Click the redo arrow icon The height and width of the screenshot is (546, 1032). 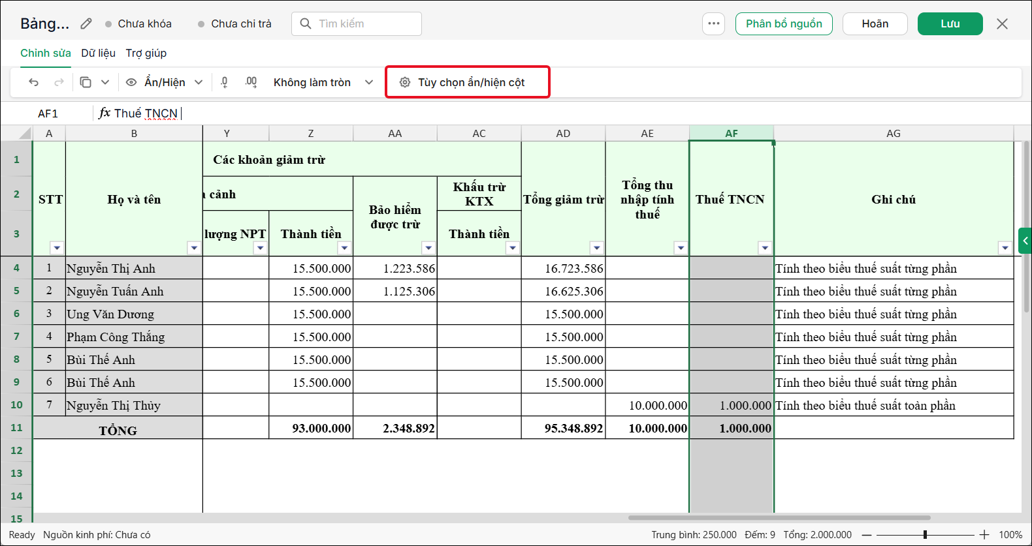[59, 82]
